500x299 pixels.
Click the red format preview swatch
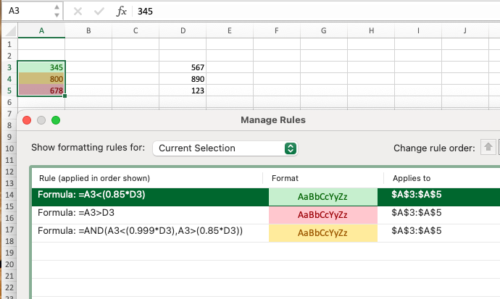pos(323,215)
